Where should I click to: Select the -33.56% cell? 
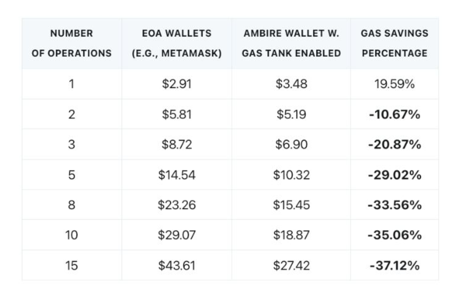(x=395, y=205)
